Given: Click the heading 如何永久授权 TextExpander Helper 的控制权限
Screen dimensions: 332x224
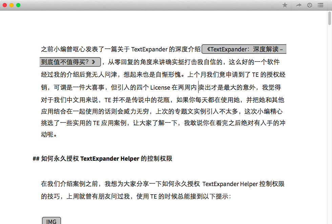Looking at the screenshot, I should point(106,158).
